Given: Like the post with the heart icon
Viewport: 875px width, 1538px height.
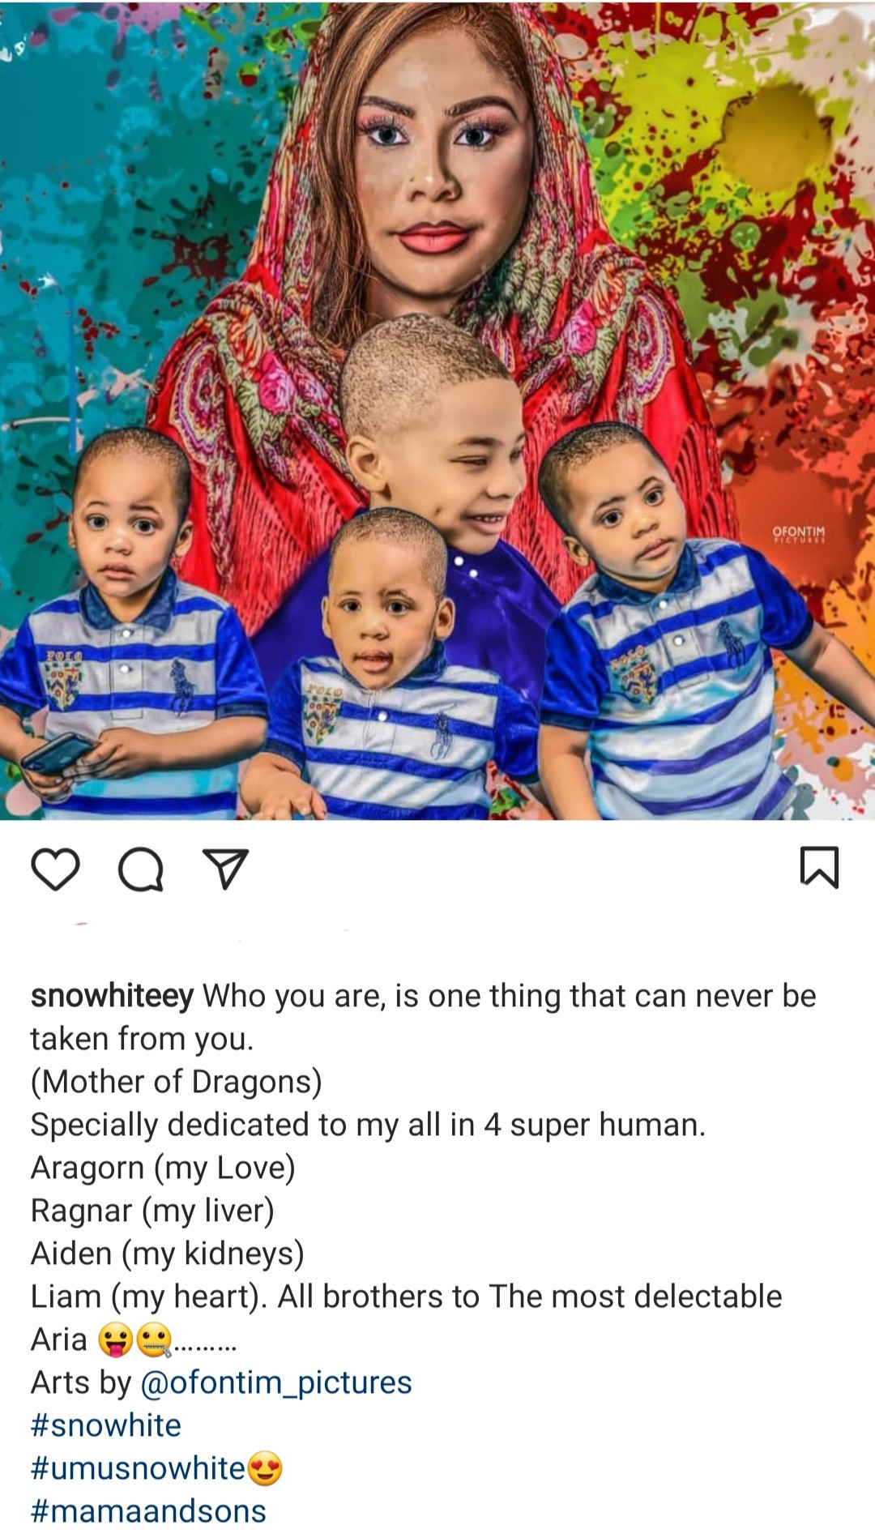Looking at the screenshot, I should pyautogui.click(x=55, y=869).
